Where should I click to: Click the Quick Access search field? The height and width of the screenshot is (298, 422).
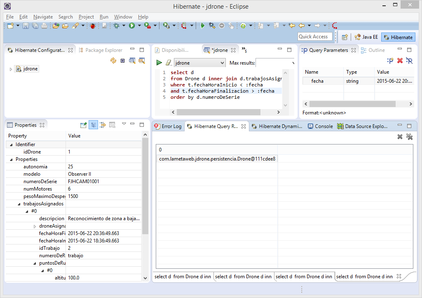315,37
